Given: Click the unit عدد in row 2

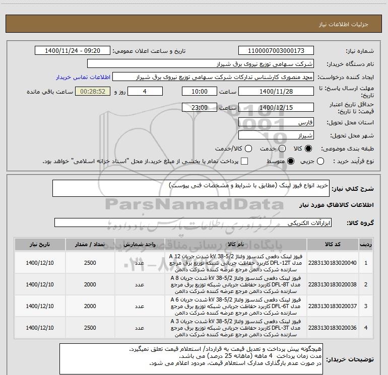Looking at the screenshot, I should (140, 284).
